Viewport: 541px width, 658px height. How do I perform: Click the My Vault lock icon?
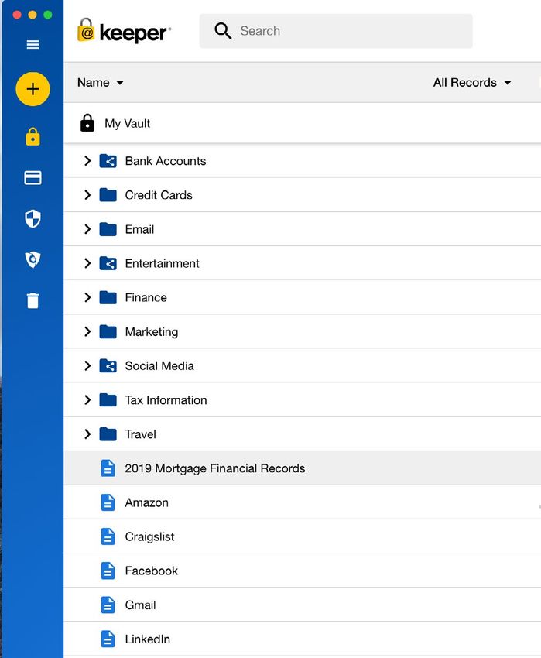[x=87, y=123]
